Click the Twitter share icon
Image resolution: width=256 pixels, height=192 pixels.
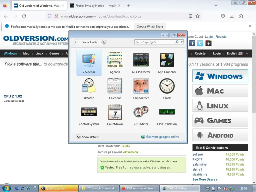click(x=200, y=43)
